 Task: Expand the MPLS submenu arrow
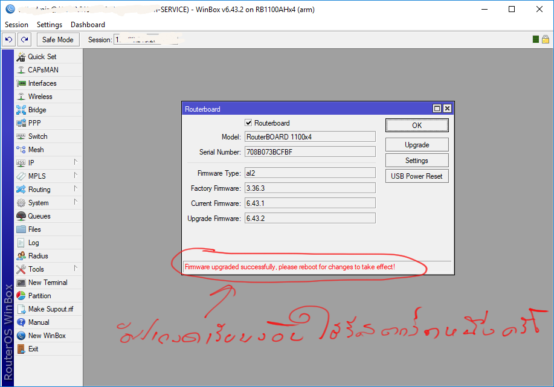pos(76,175)
